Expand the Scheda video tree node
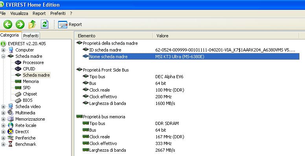 coord(3,106)
